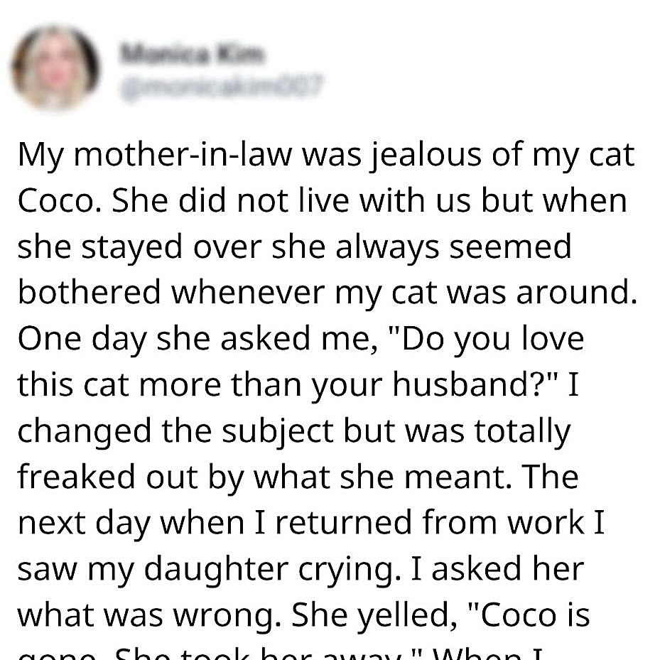Click the phrase "changed the subject"

coord(175,432)
